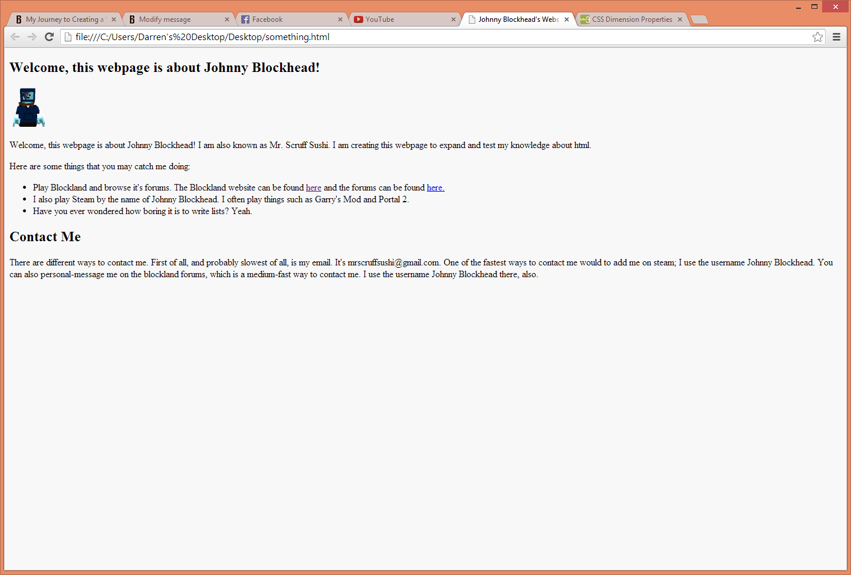
Task: Bookmark this page with the star icon
Action: [817, 37]
